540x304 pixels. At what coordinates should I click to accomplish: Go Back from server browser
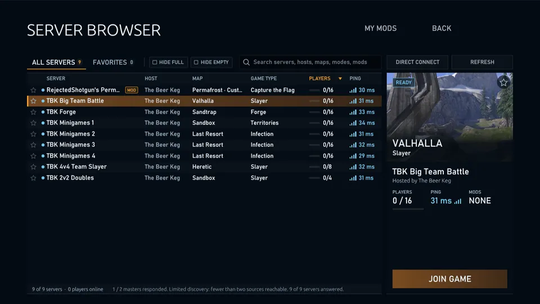coord(442,28)
